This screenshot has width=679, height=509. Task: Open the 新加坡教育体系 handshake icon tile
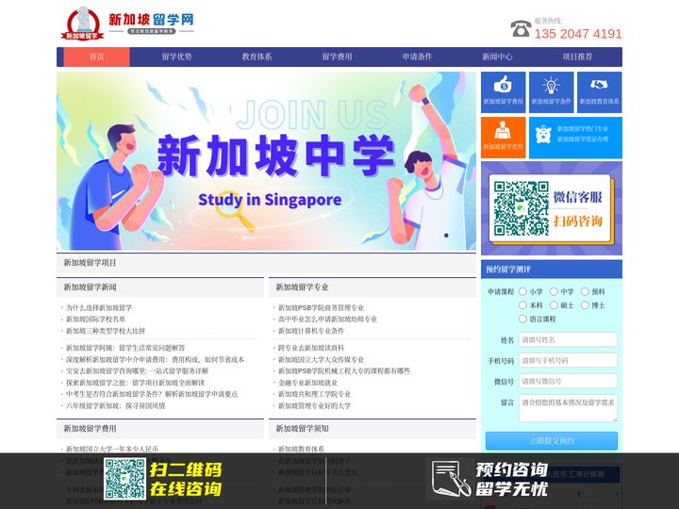coord(600,92)
